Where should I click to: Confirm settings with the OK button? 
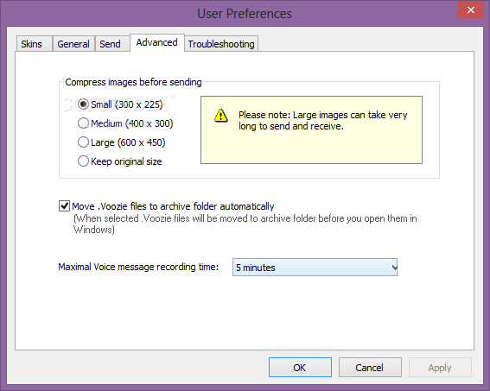click(x=300, y=368)
